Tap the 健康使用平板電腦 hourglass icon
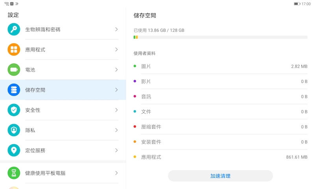This screenshot has height=189, width=315. (14, 173)
